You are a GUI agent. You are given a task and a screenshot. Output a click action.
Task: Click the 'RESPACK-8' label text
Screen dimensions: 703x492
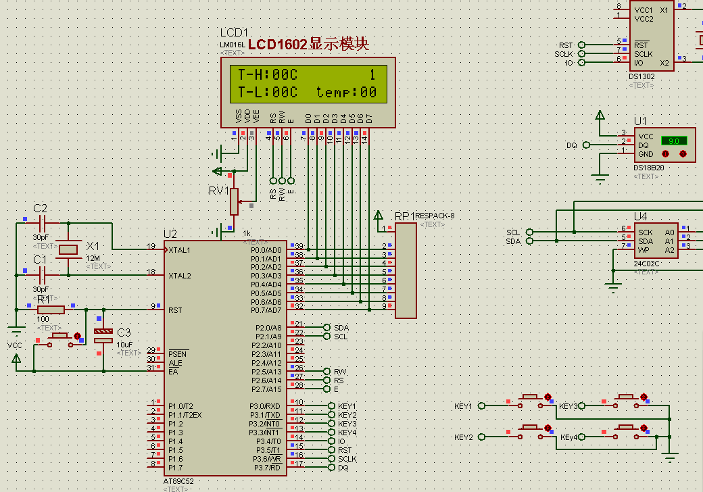point(435,216)
